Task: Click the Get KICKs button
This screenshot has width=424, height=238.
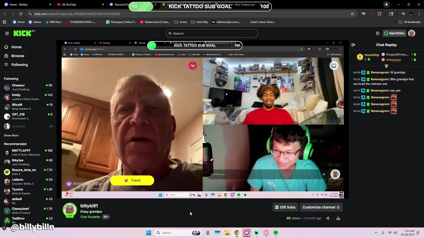Action: point(394,33)
